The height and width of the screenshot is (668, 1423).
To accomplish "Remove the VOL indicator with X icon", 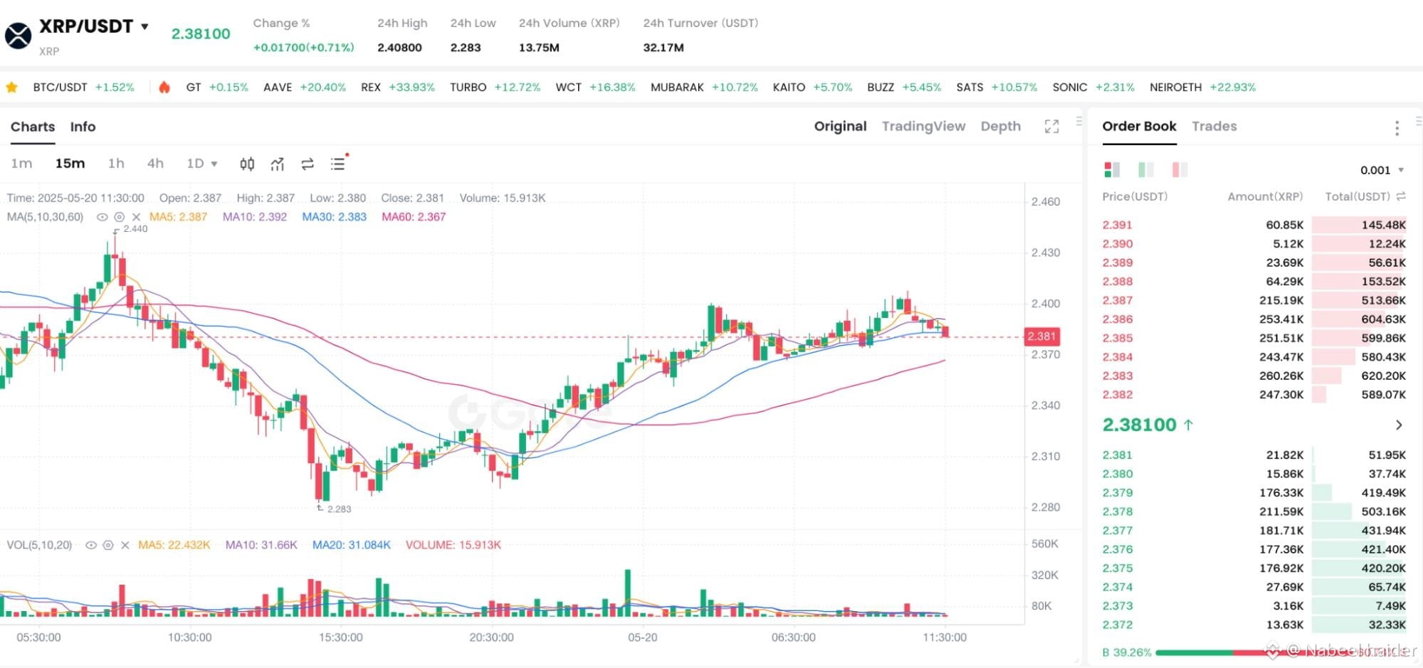I will 125,545.
